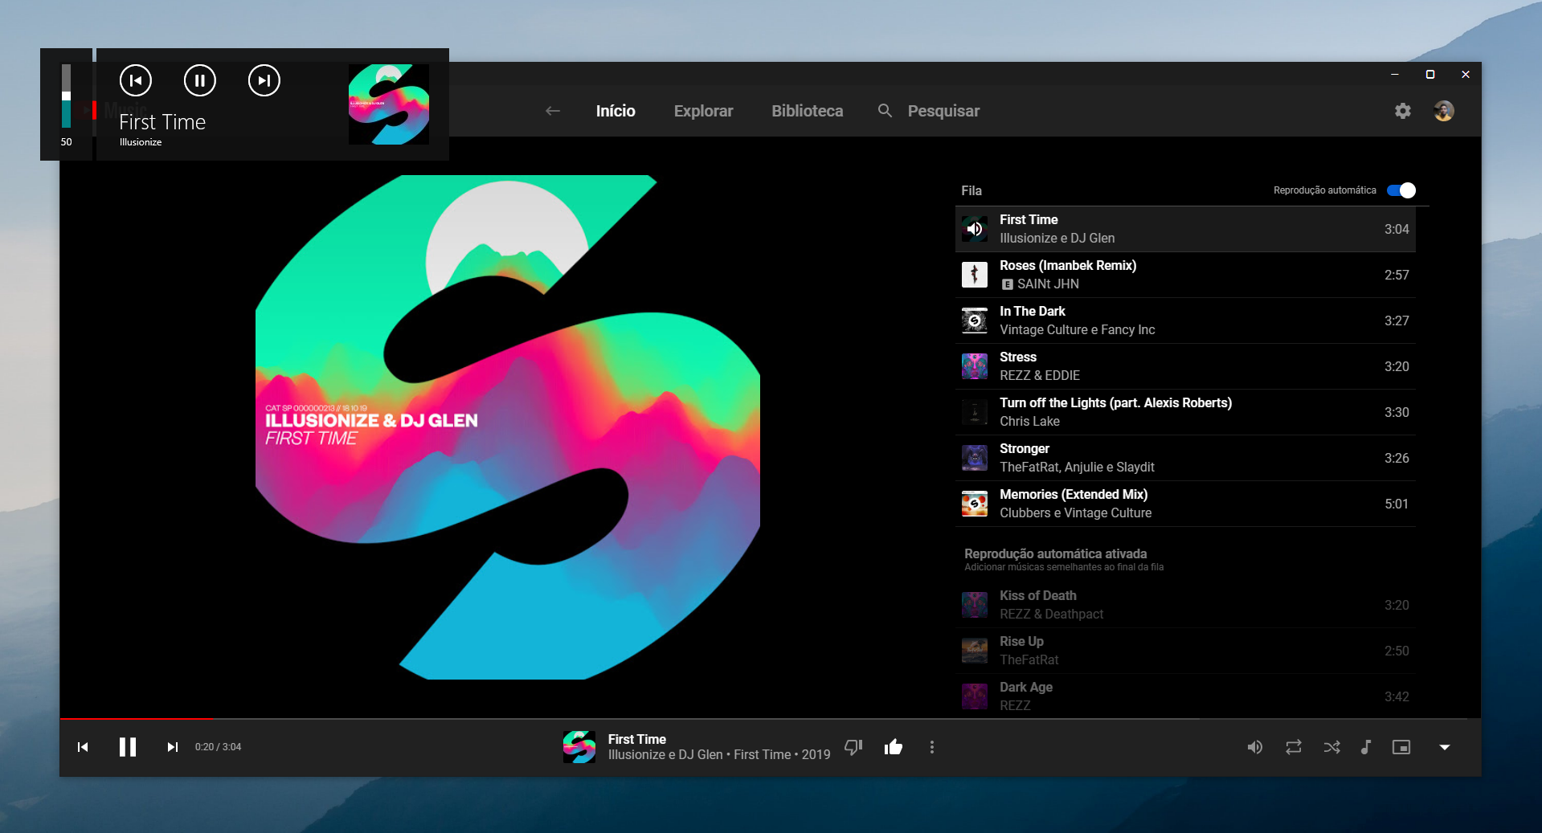This screenshot has height=833, width=1542.
Task: Play Memories (Extended Mix) from queue
Action: (x=1185, y=504)
